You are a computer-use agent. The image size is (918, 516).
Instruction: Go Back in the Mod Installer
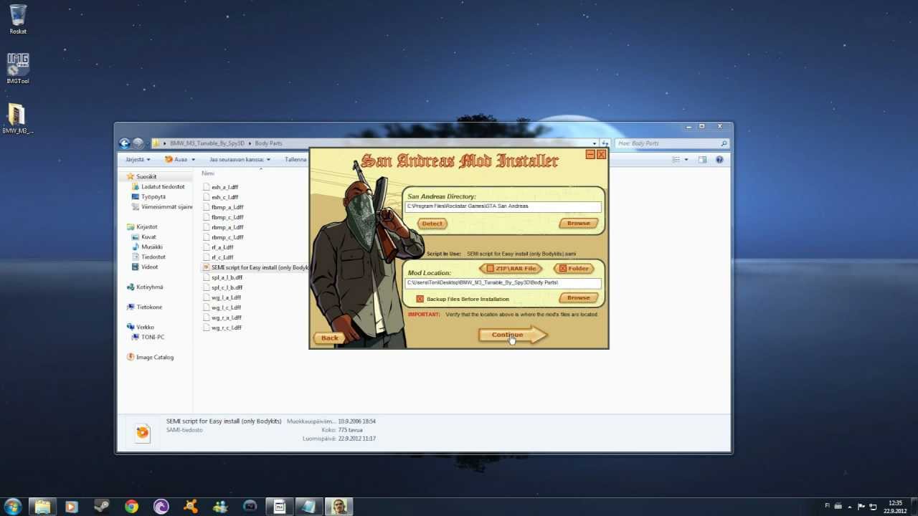329,338
